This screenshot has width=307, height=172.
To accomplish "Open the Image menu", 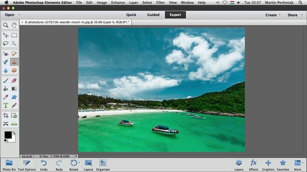I will click(x=102, y=2).
